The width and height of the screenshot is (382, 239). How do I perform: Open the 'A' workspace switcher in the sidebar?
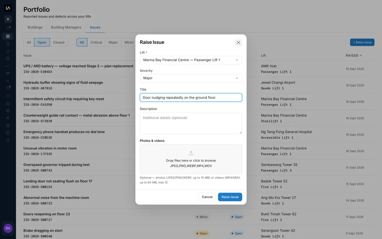tap(8, 19)
